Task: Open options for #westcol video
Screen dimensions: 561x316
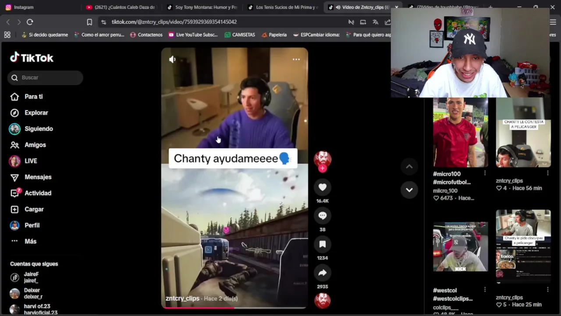Action: [485, 290]
